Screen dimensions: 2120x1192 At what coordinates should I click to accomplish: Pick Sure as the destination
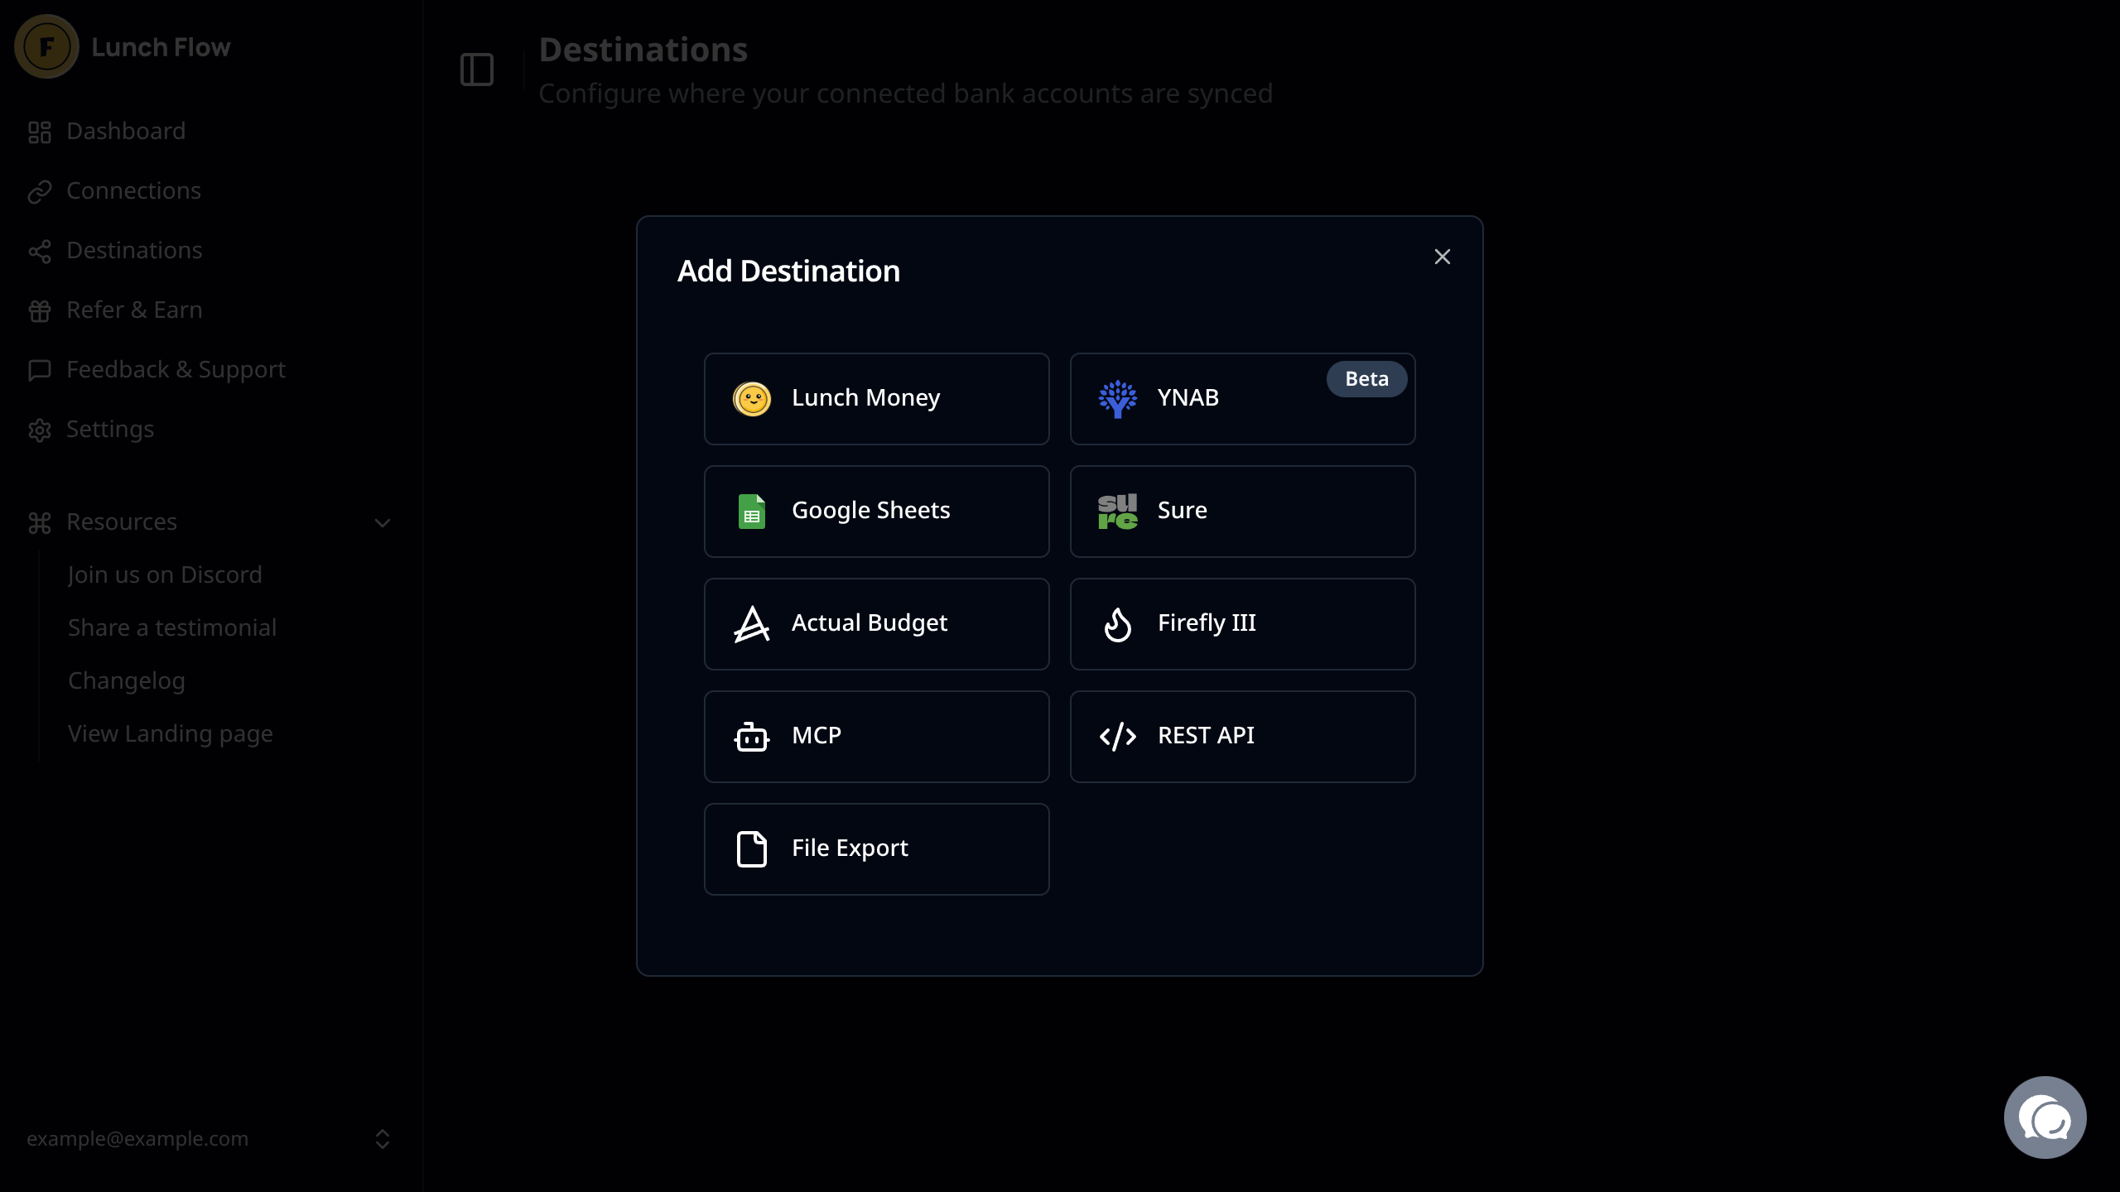[x=1243, y=512]
